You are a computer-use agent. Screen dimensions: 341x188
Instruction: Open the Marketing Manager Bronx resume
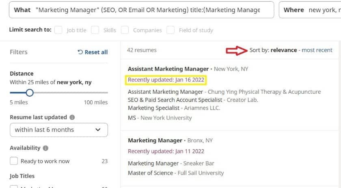(155, 140)
